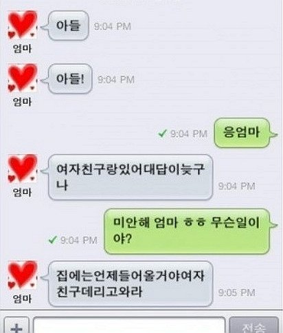The height and width of the screenshot is (333, 283).
Task: Open 엄마 heart avatar beside '아들!' message
Action: (22, 78)
